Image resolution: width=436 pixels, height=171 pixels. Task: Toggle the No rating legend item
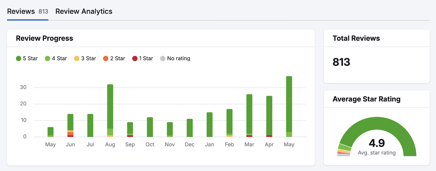[x=175, y=59]
